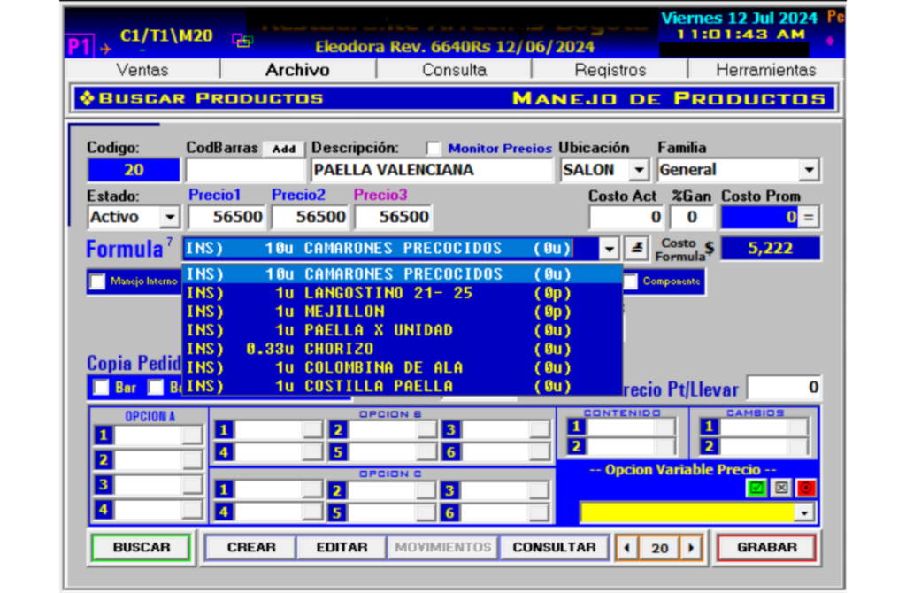
Task: Open the Ubicación dropdown showing SALON
Action: point(639,170)
